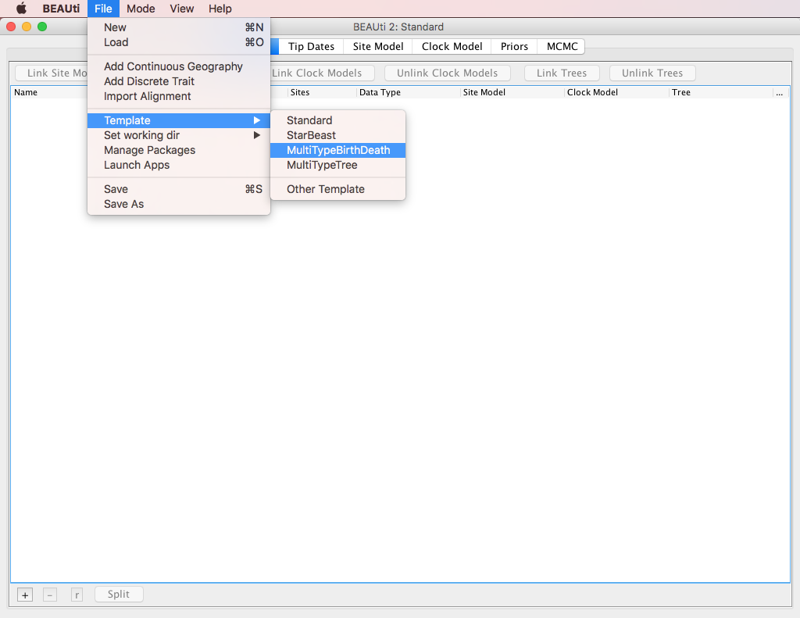The height and width of the screenshot is (618, 800).
Task: Open the BEAUti application menu
Action: tap(61, 9)
